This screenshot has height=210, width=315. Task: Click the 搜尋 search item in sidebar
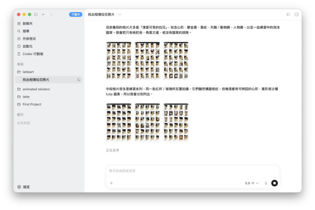pos(23,31)
